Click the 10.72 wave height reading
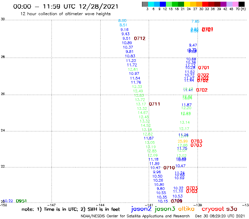The width and height of the screenshot is (249, 219). (189, 75)
